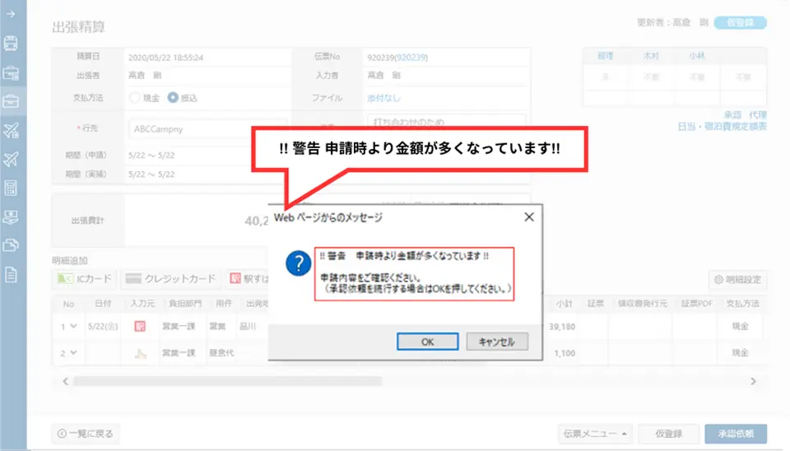The width and height of the screenshot is (790, 451).
Task: Open the 伝票メニュー dropdown
Action: pyautogui.click(x=595, y=434)
